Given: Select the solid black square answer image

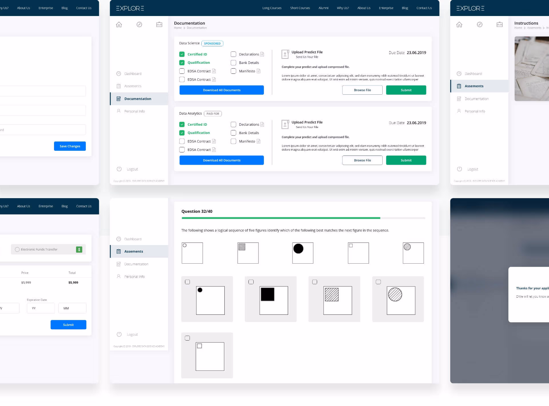Looking at the screenshot, I should point(274,300).
